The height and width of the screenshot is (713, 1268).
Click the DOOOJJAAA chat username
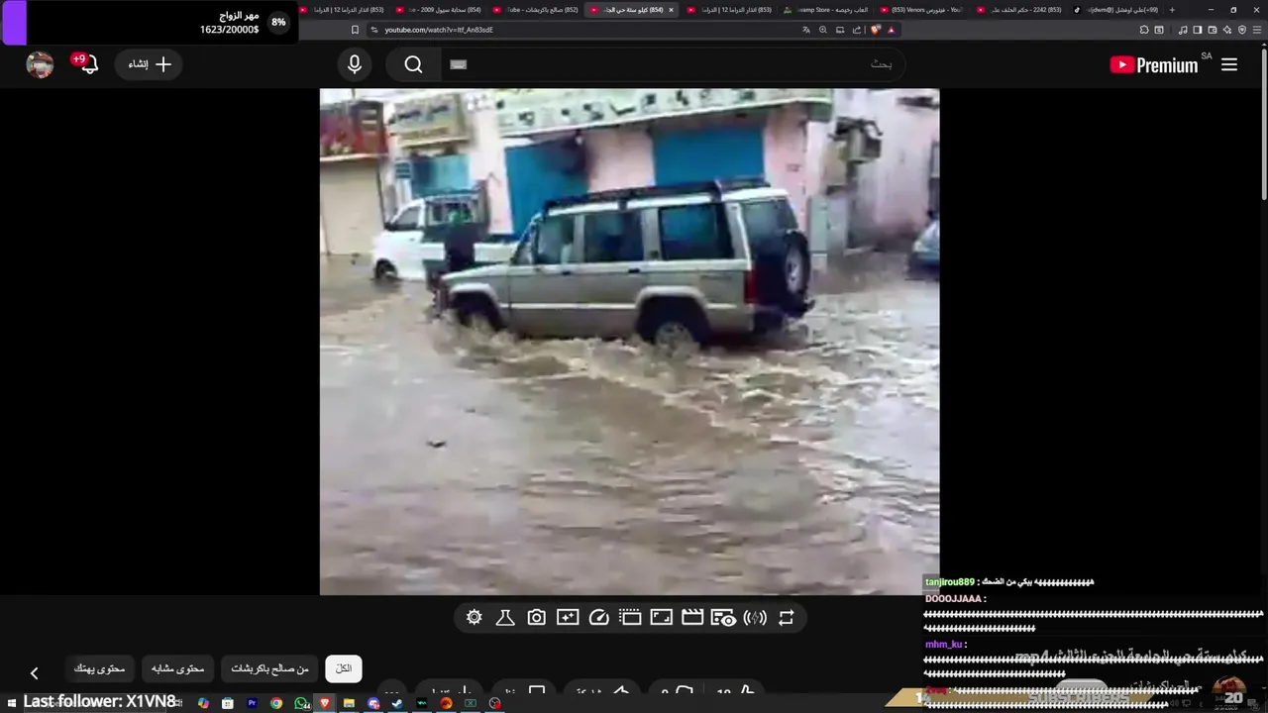point(953,599)
